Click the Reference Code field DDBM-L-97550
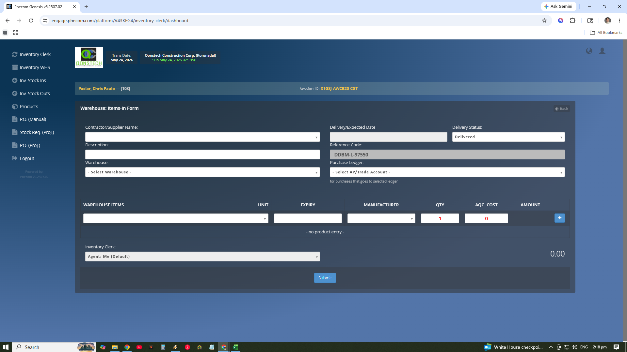Viewport: 627px width, 352px height. click(447, 154)
